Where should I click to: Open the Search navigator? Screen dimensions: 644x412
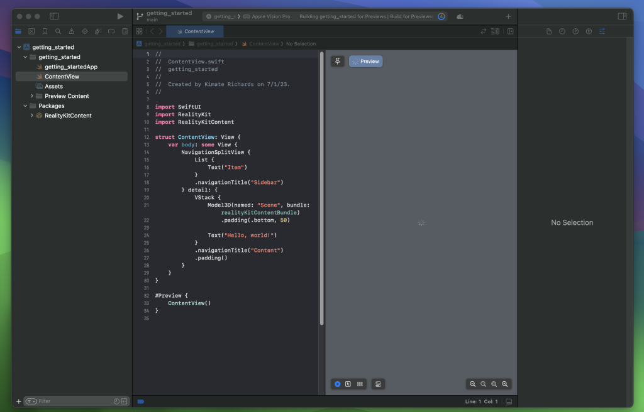click(x=58, y=31)
